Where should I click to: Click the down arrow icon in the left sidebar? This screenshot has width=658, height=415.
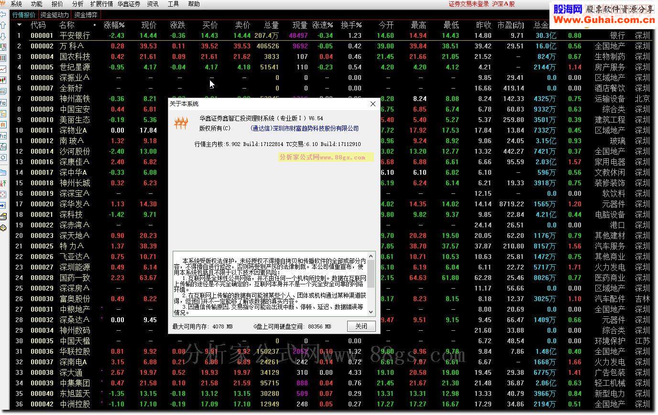(3, 36)
